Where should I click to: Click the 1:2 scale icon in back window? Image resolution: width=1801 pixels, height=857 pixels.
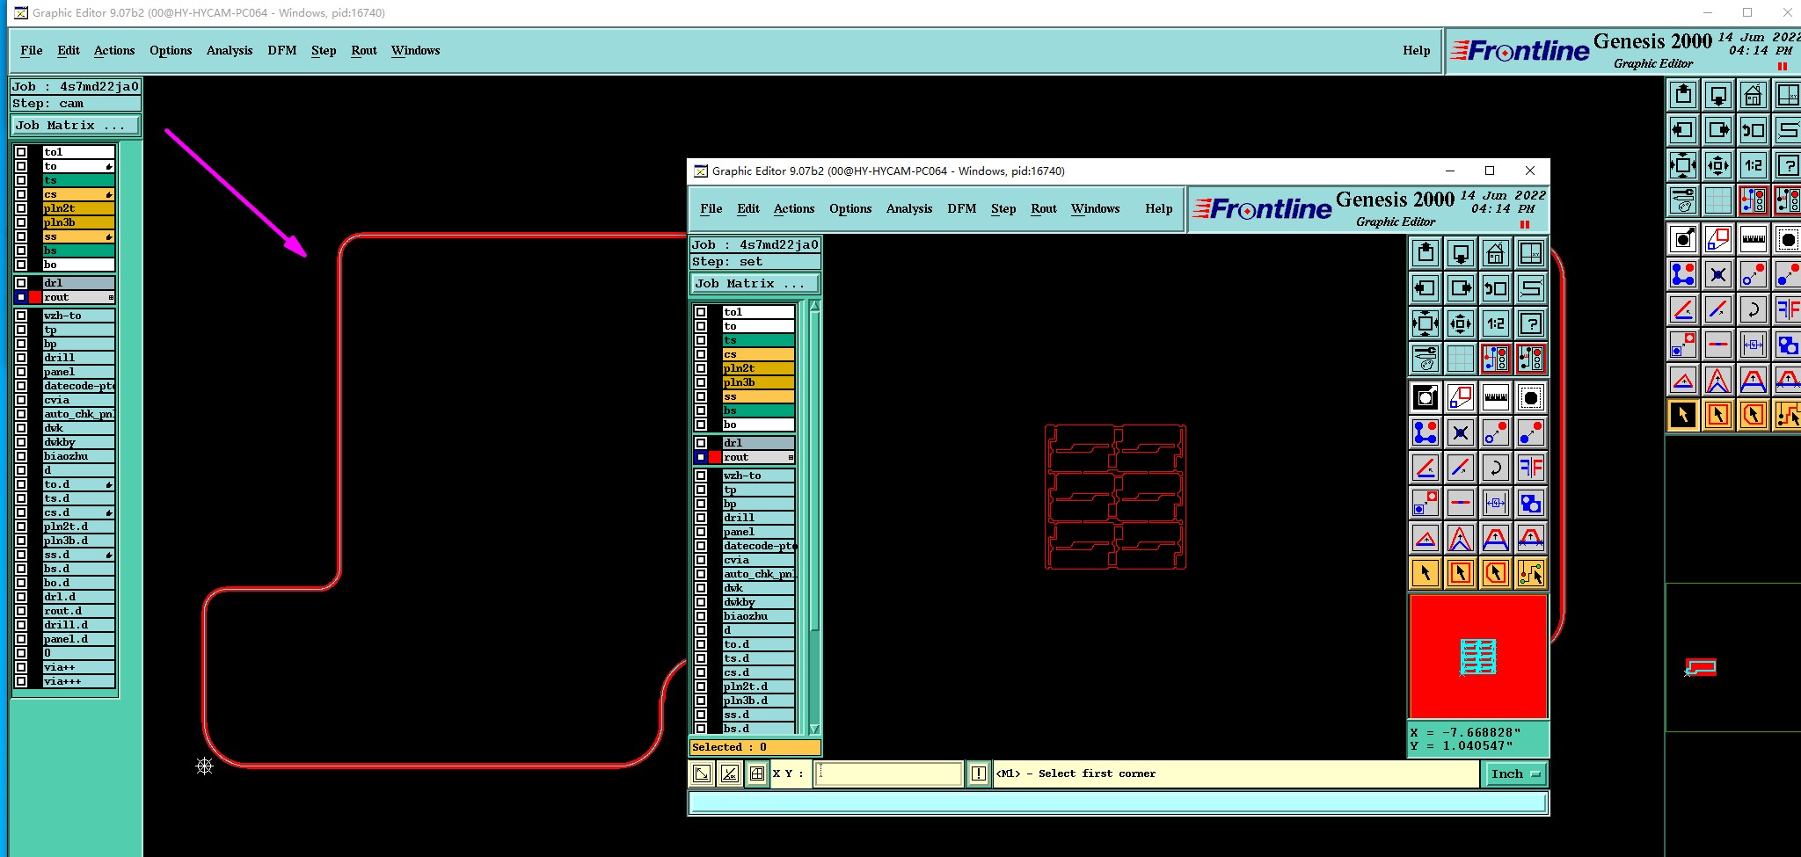coord(1753,165)
